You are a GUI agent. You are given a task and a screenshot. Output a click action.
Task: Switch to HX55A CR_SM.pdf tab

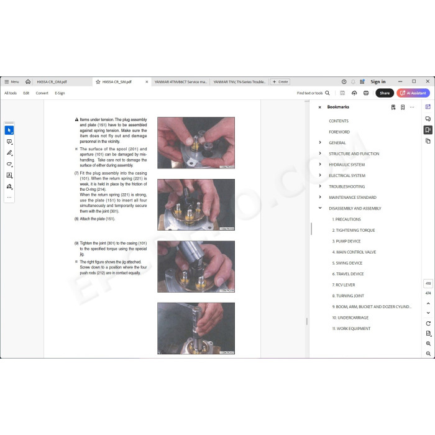(117, 82)
